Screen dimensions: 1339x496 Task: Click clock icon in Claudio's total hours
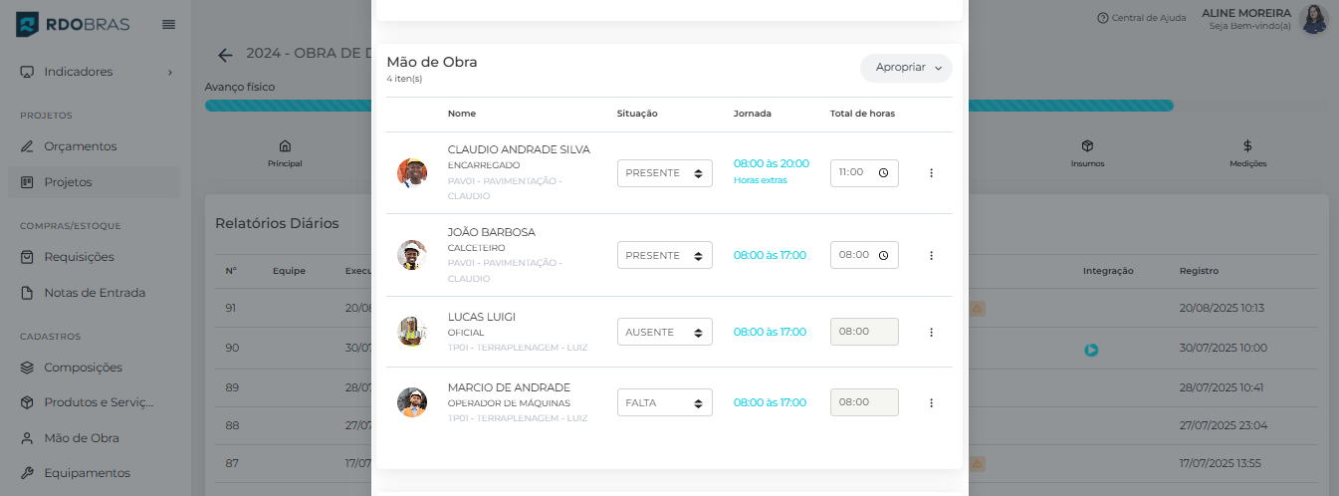coord(883,173)
